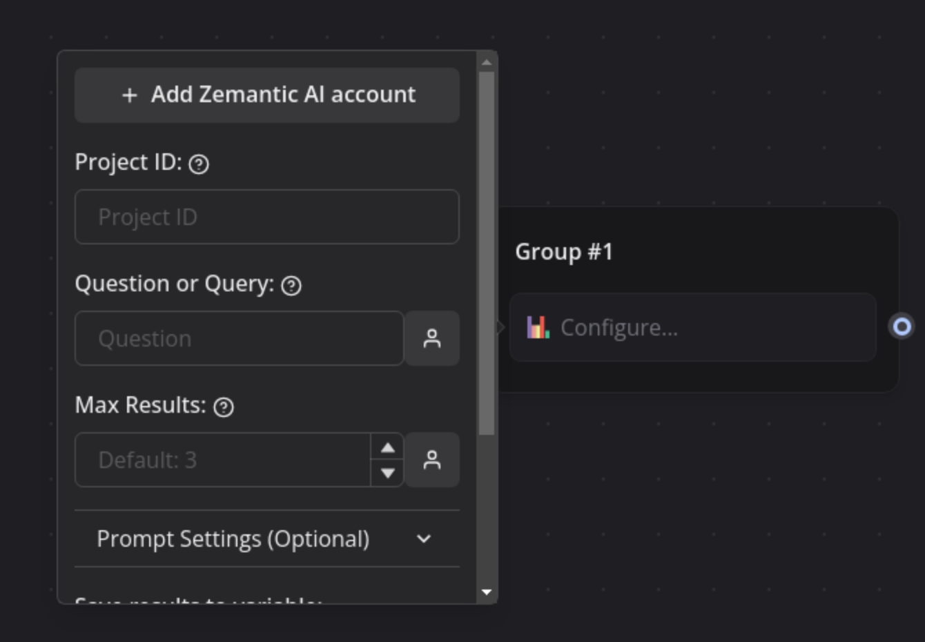Viewport: 925px width, 642px height.
Task: Open the Configure... block in Group #1
Action: [x=693, y=327]
